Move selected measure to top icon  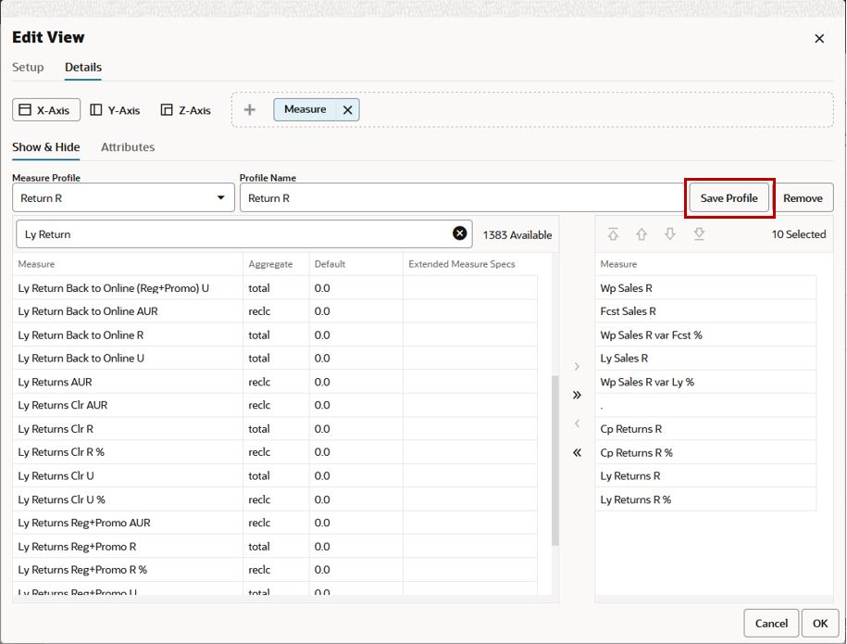[x=613, y=234]
